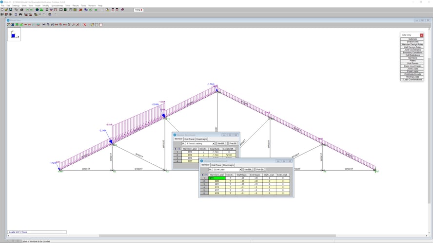The width and height of the screenshot is (433, 243).
Task: Click the New file icon in the toolbar
Action: pyautogui.click(x=2, y=10)
